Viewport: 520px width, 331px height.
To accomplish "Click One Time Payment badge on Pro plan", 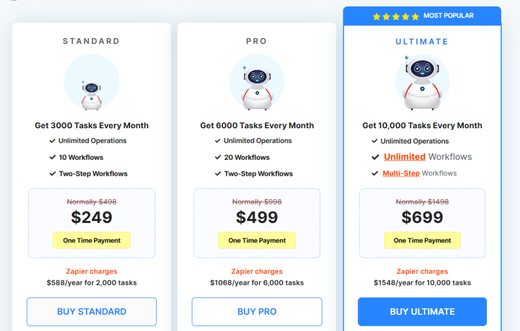I will coord(257,240).
